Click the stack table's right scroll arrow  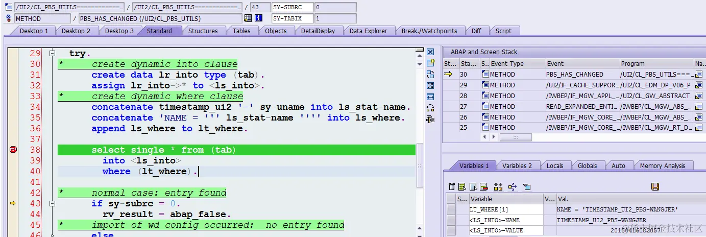tap(494, 137)
